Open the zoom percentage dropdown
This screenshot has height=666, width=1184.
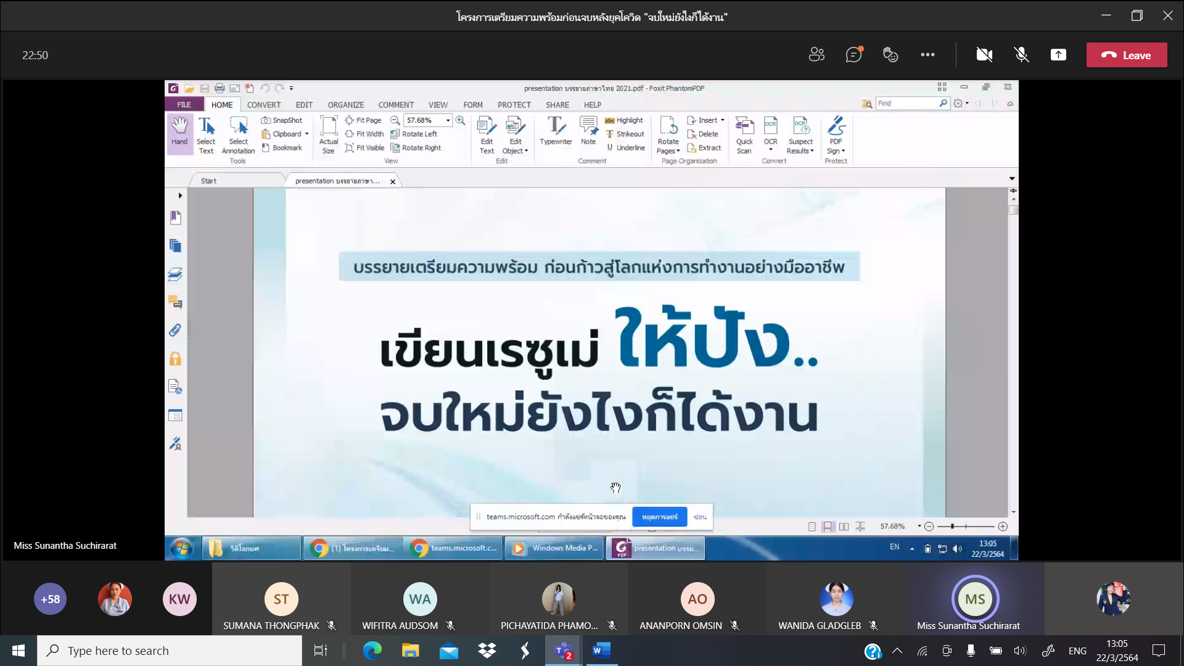pyautogui.click(x=448, y=120)
